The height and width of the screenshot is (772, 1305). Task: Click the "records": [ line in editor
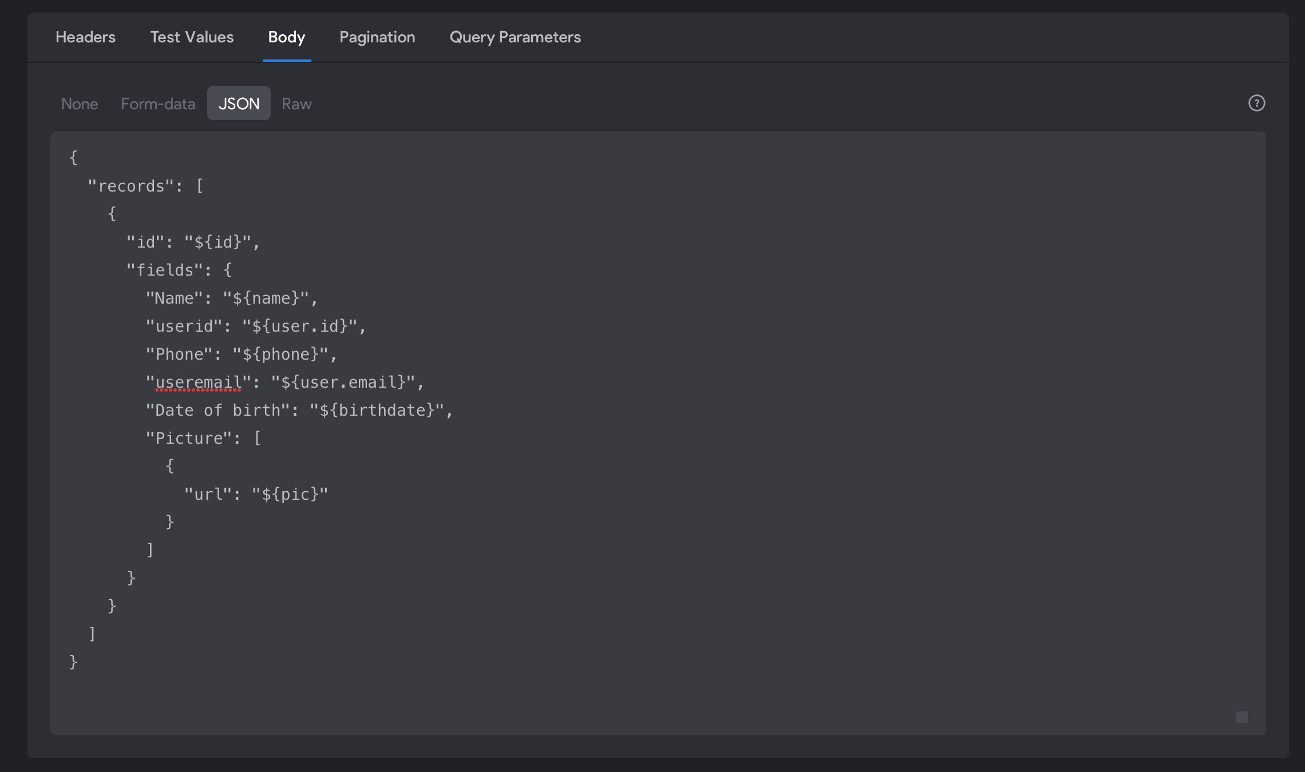click(145, 186)
